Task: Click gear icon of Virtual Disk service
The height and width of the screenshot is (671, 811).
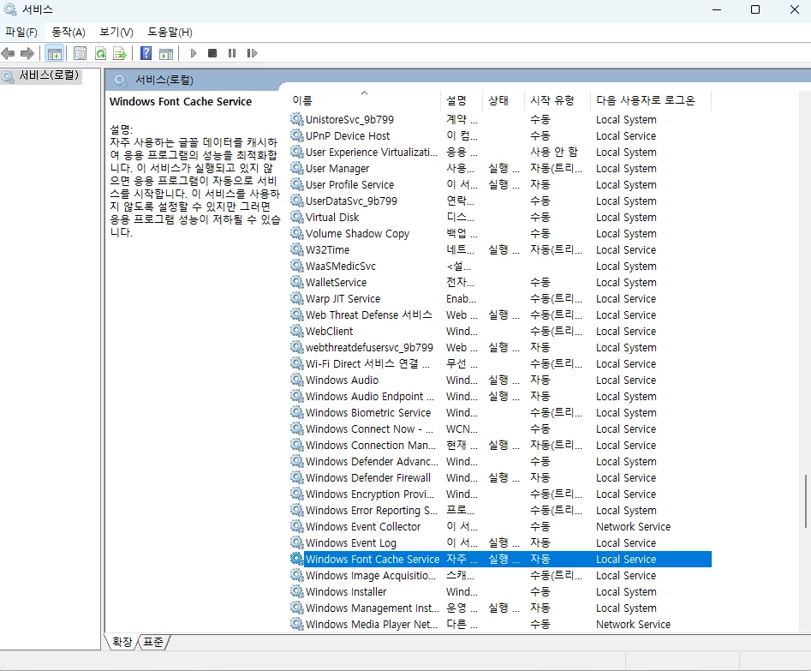Action: [297, 218]
